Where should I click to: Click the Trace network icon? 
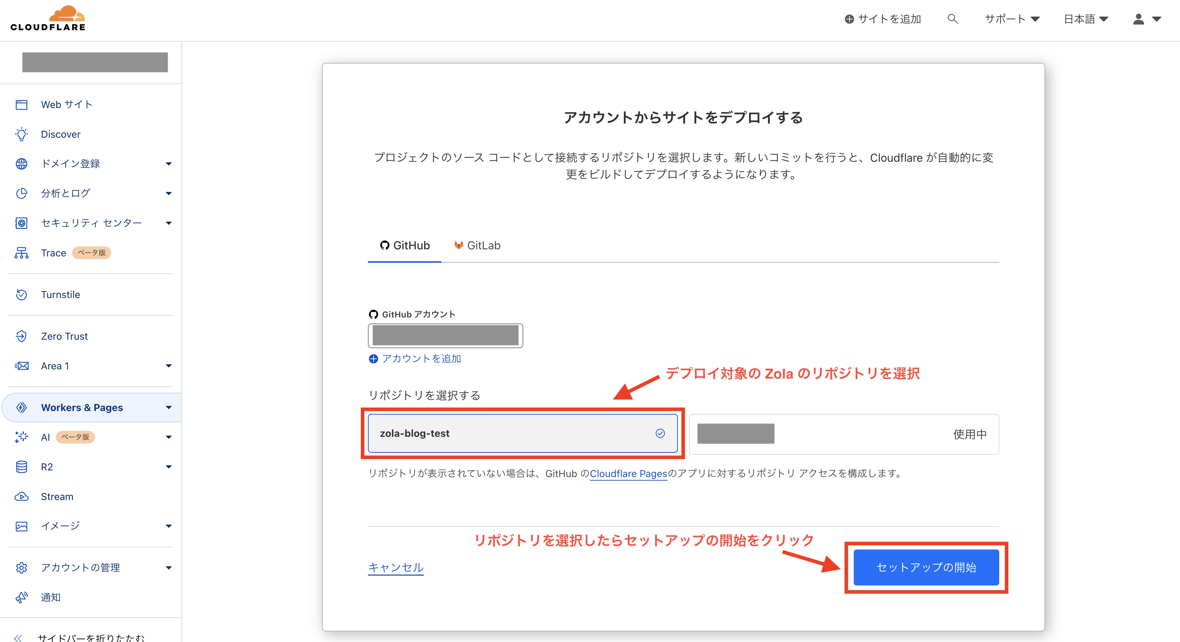coord(21,253)
